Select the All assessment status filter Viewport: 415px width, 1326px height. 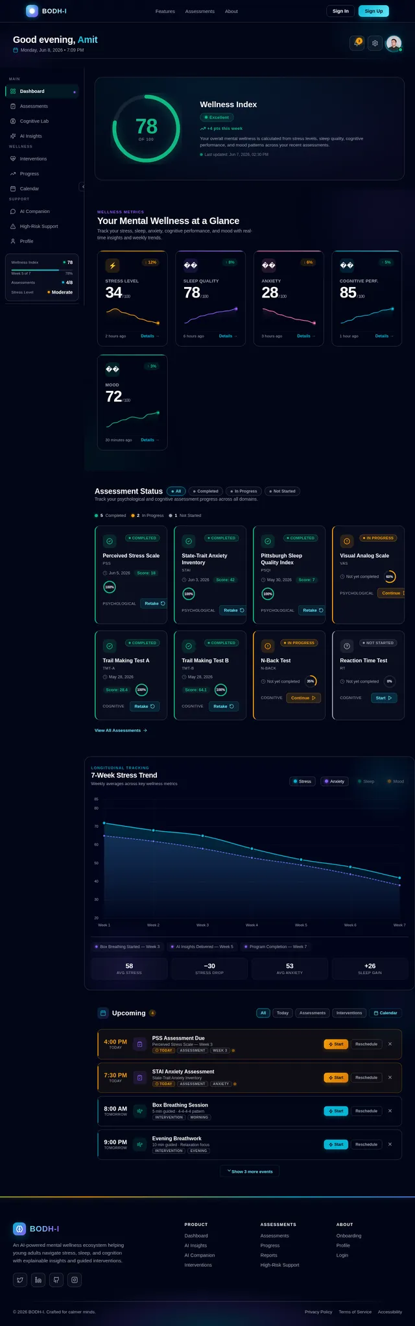point(176,491)
